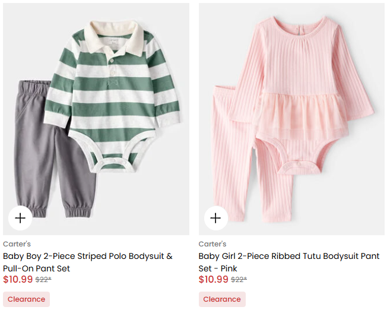
Task: Click the pink tutu bodysuit image
Action: pos(297,89)
